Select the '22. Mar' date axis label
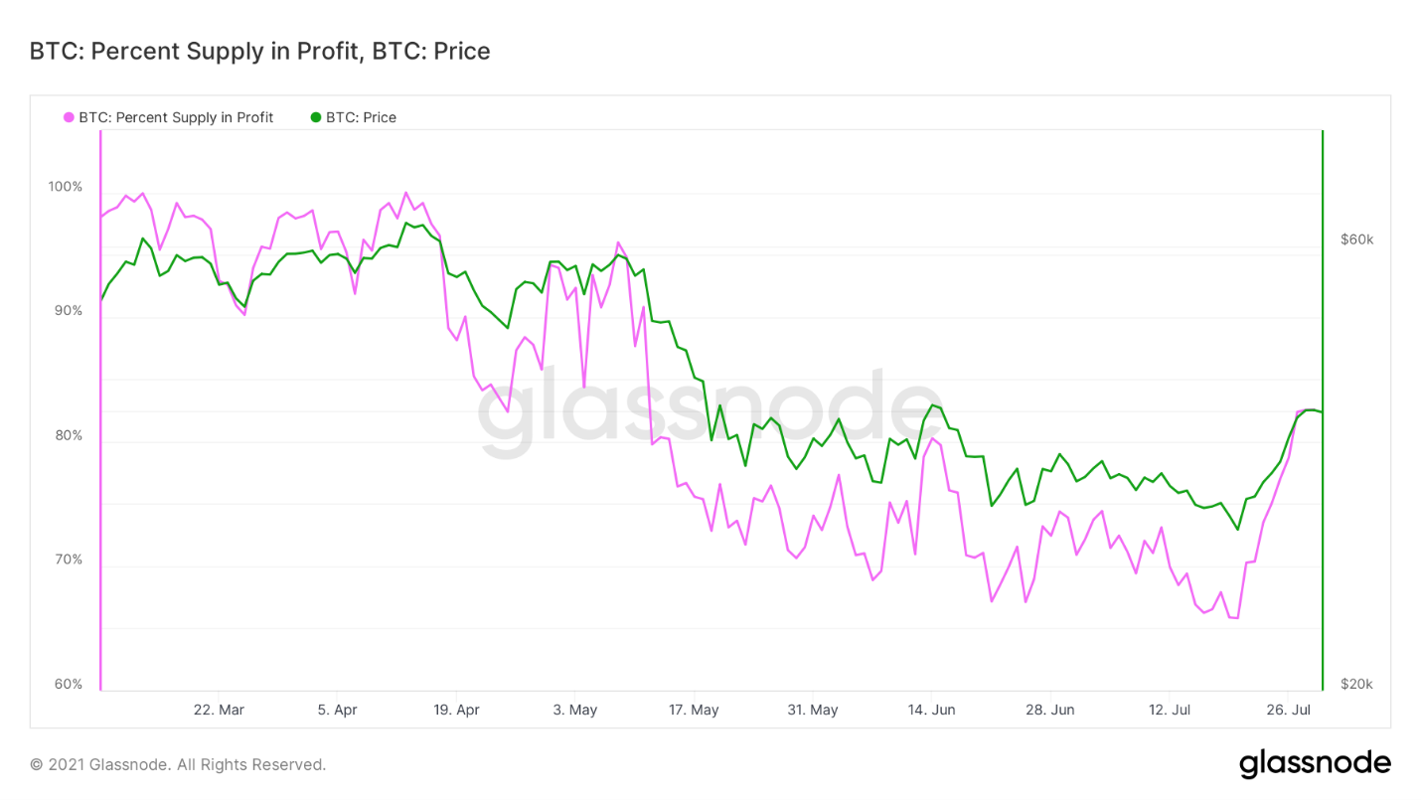Viewport: 1421px width, 800px height. coord(219,710)
